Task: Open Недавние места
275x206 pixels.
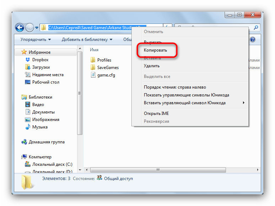Action: tap(48, 75)
